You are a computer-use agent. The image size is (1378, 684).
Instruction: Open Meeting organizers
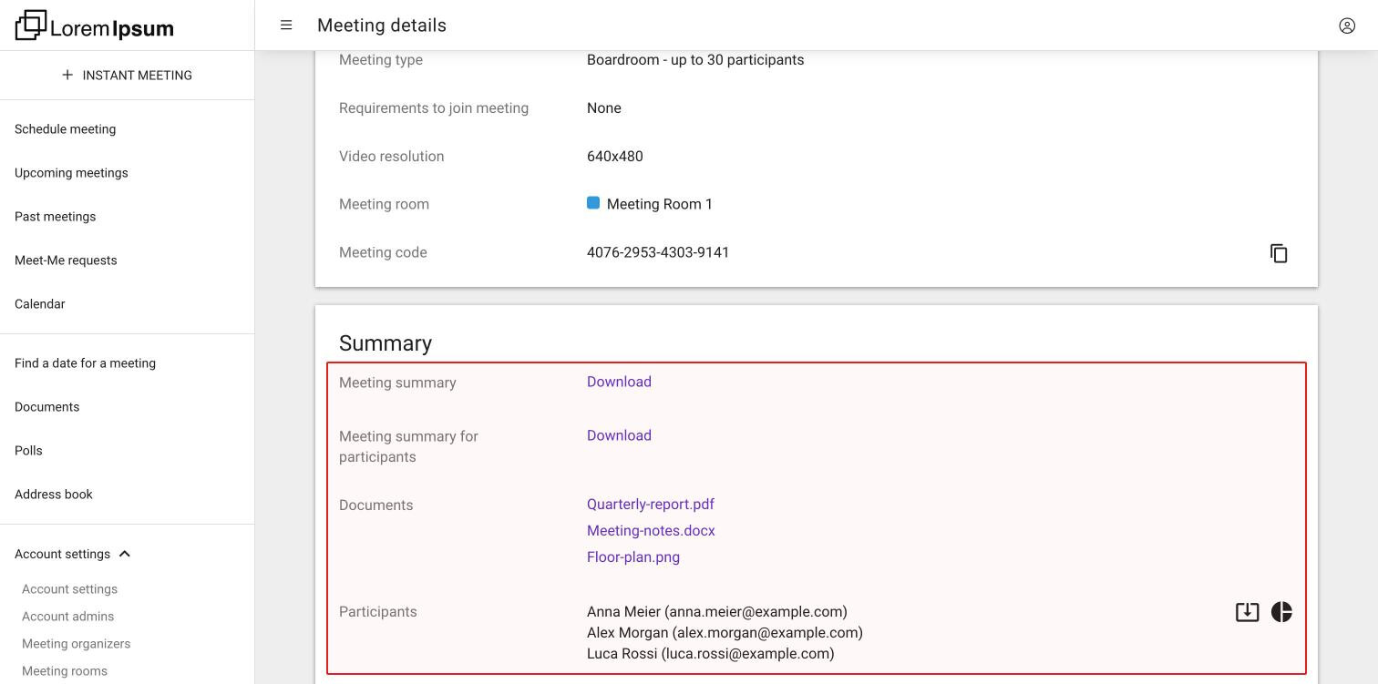point(76,644)
